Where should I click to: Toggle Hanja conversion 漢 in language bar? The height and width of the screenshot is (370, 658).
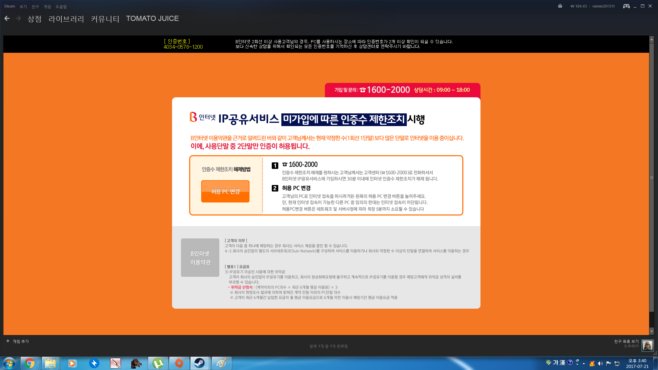562,363
